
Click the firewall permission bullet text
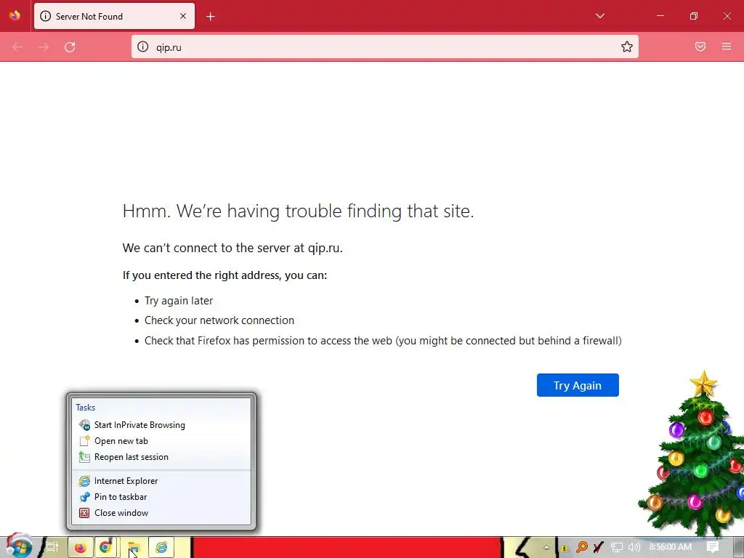pos(383,341)
